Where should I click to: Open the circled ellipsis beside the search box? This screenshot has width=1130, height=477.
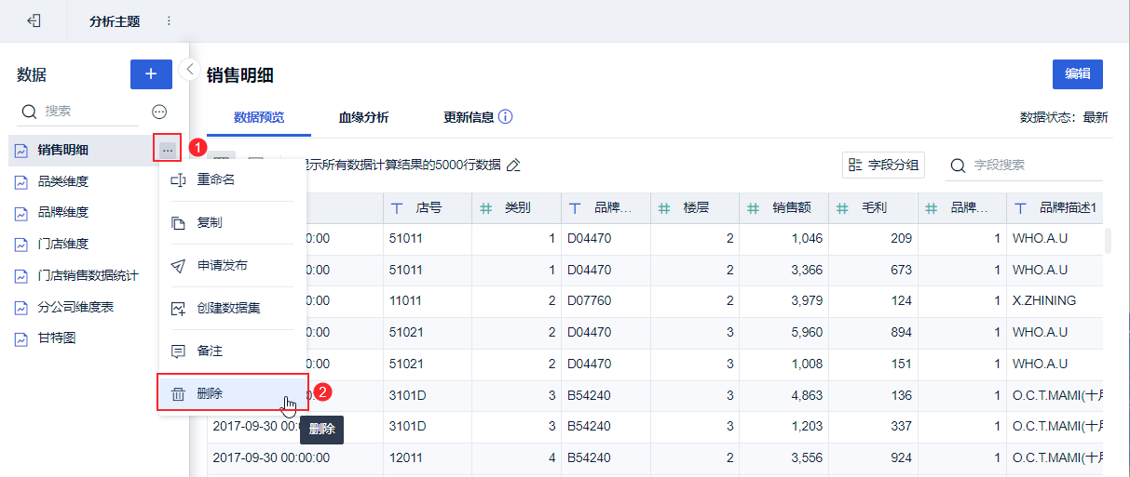point(159,112)
